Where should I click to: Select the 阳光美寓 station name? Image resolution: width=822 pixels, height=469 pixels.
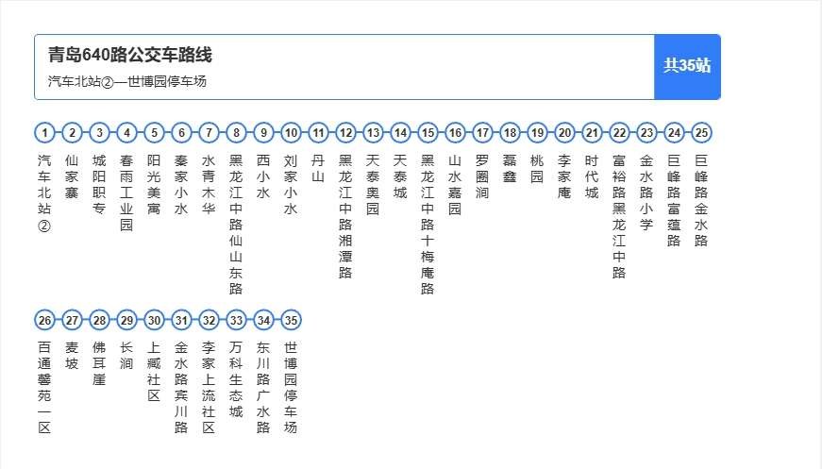point(154,184)
